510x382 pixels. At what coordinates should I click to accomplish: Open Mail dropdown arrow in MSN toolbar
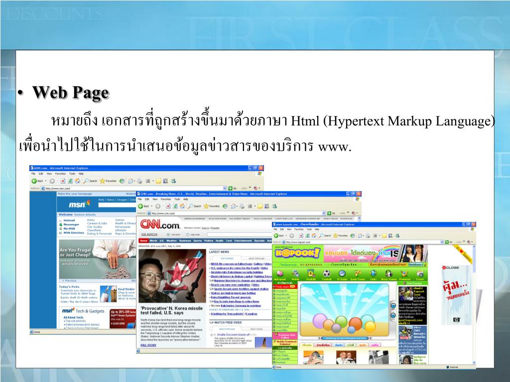[134, 181]
